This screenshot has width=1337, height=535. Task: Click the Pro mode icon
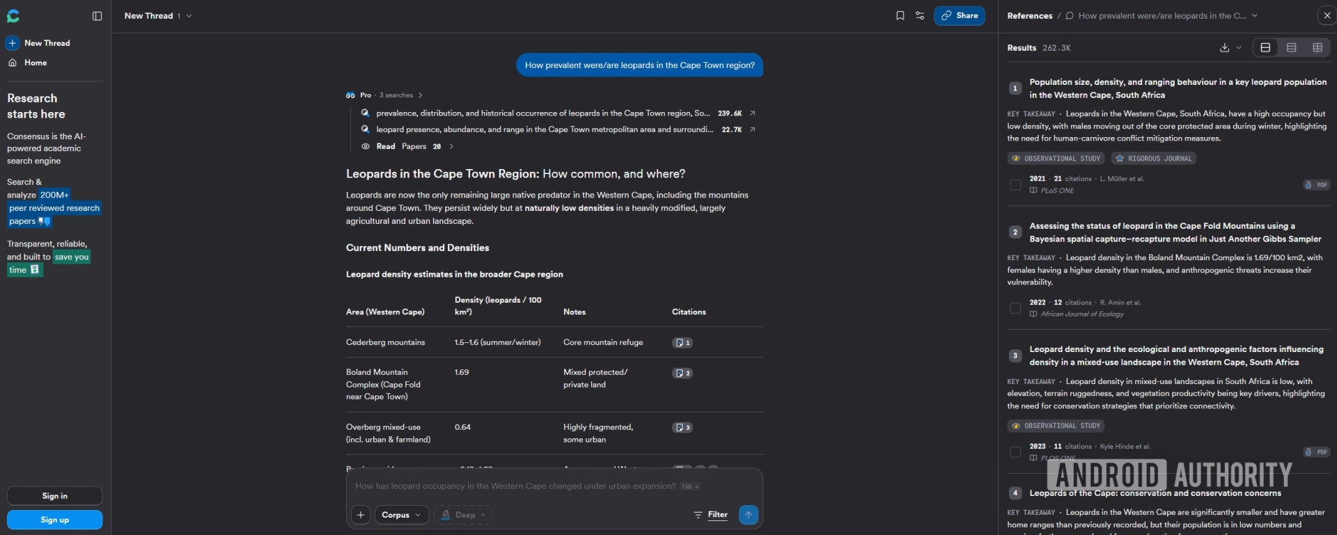(350, 95)
